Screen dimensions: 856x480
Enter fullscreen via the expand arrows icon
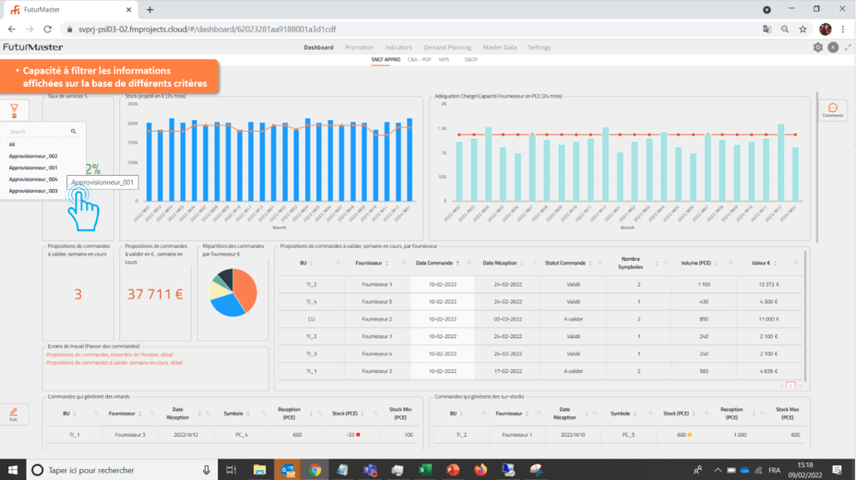tap(847, 48)
